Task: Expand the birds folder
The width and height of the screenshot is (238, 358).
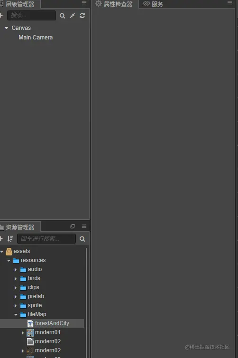Action: coord(16,279)
